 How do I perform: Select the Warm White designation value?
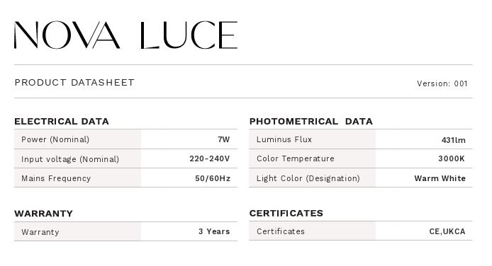point(440,178)
